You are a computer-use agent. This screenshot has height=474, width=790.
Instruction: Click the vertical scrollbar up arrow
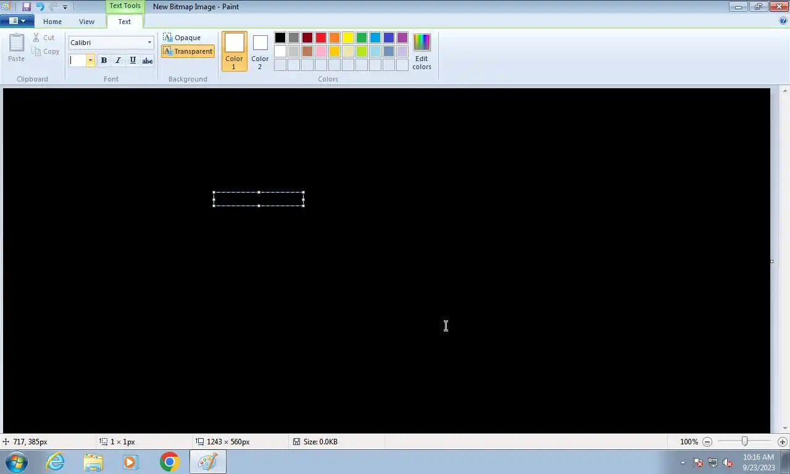(x=785, y=91)
